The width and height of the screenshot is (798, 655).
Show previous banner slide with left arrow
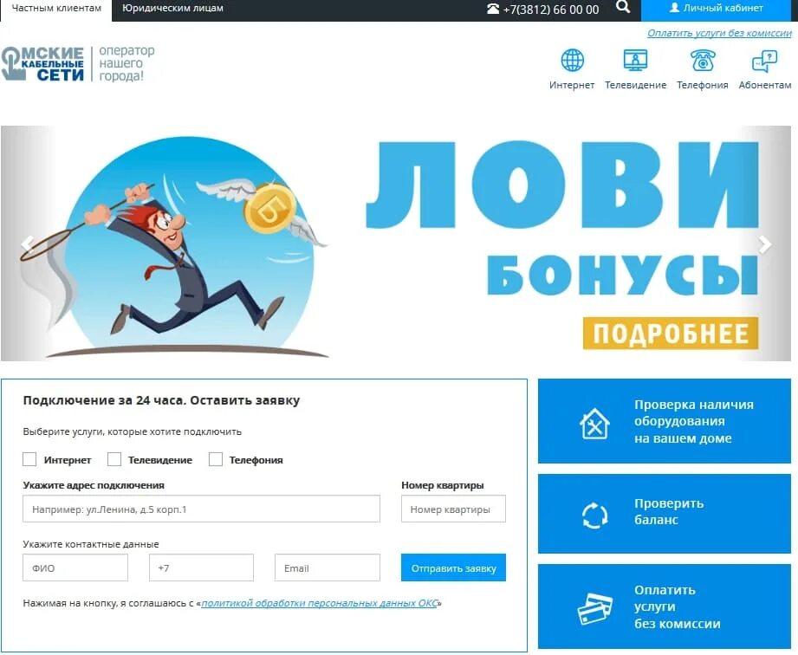pyautogui.click(x=28, y=243)
